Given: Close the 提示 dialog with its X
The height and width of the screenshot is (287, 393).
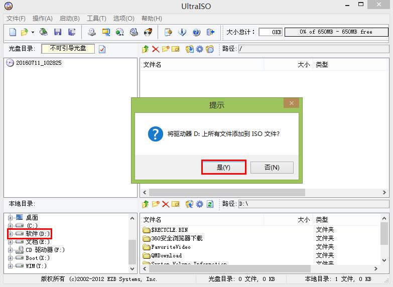Looking at the screenshot, I should [x=291, y=103].
